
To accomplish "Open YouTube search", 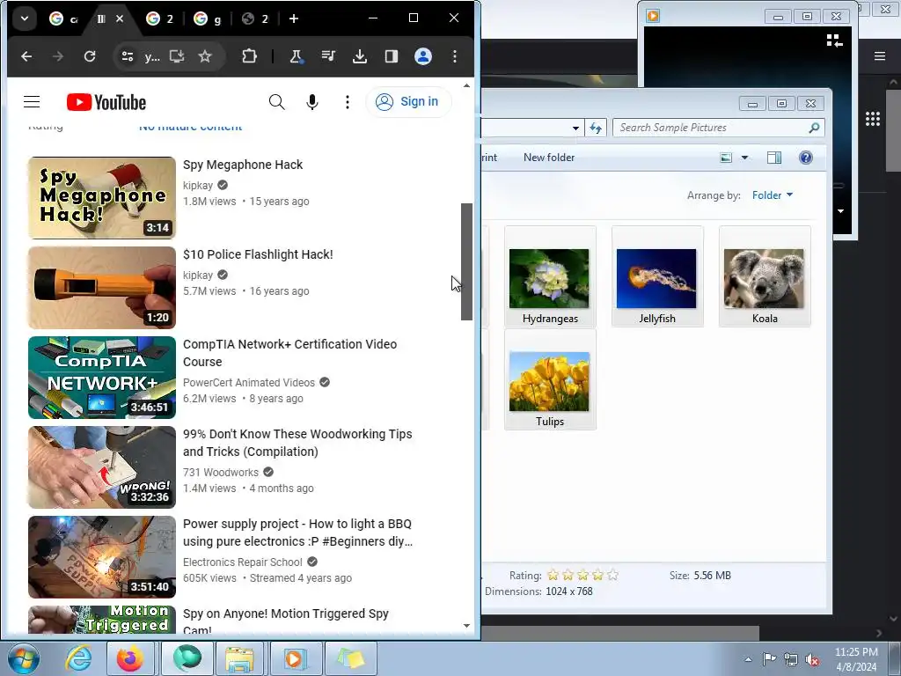I will point(276,102).
